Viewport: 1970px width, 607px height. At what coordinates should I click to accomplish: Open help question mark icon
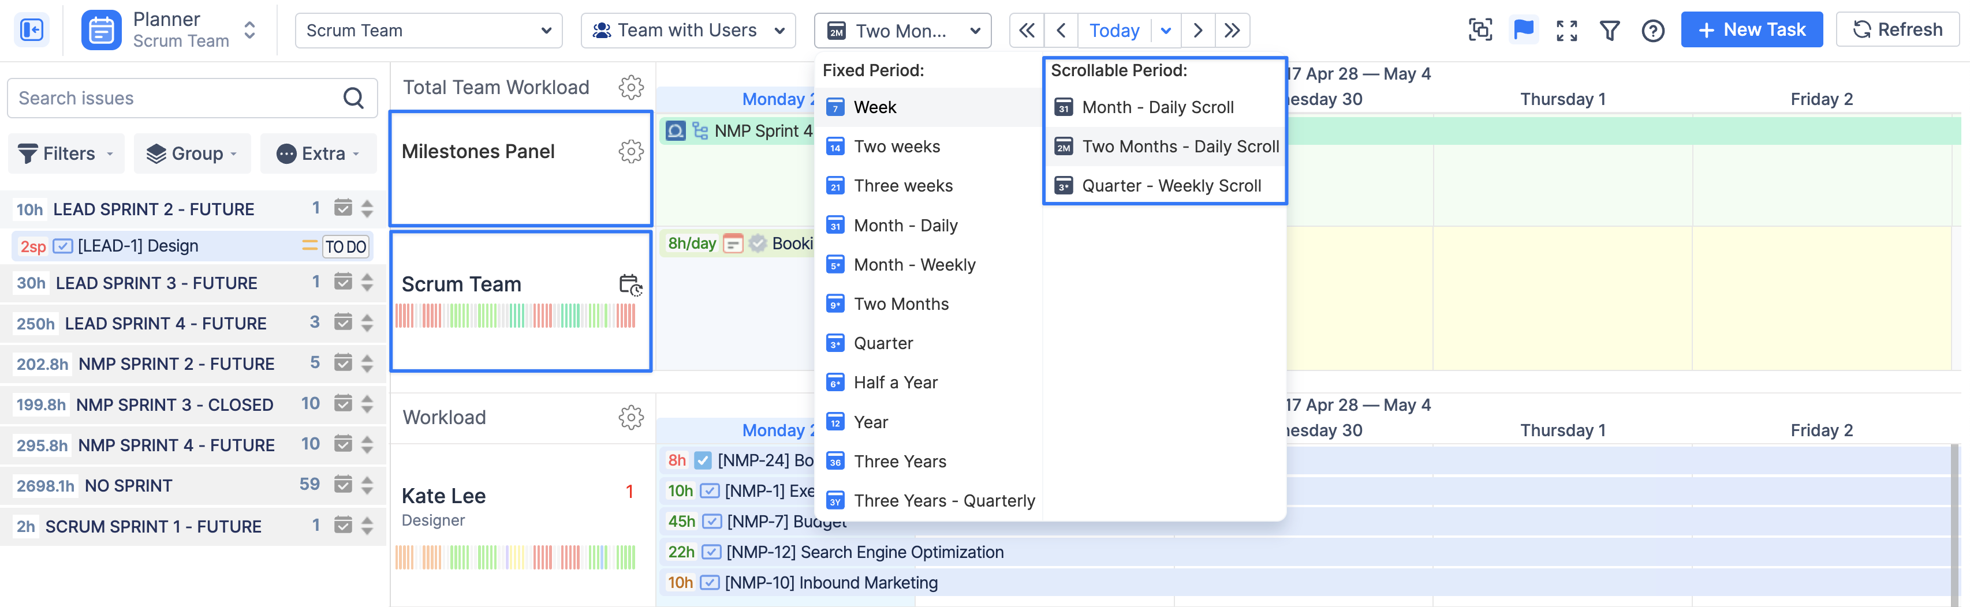(1652, 31)
